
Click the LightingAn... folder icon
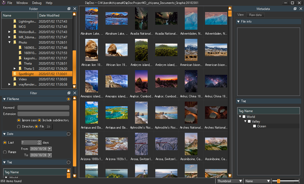coord(15,21)
